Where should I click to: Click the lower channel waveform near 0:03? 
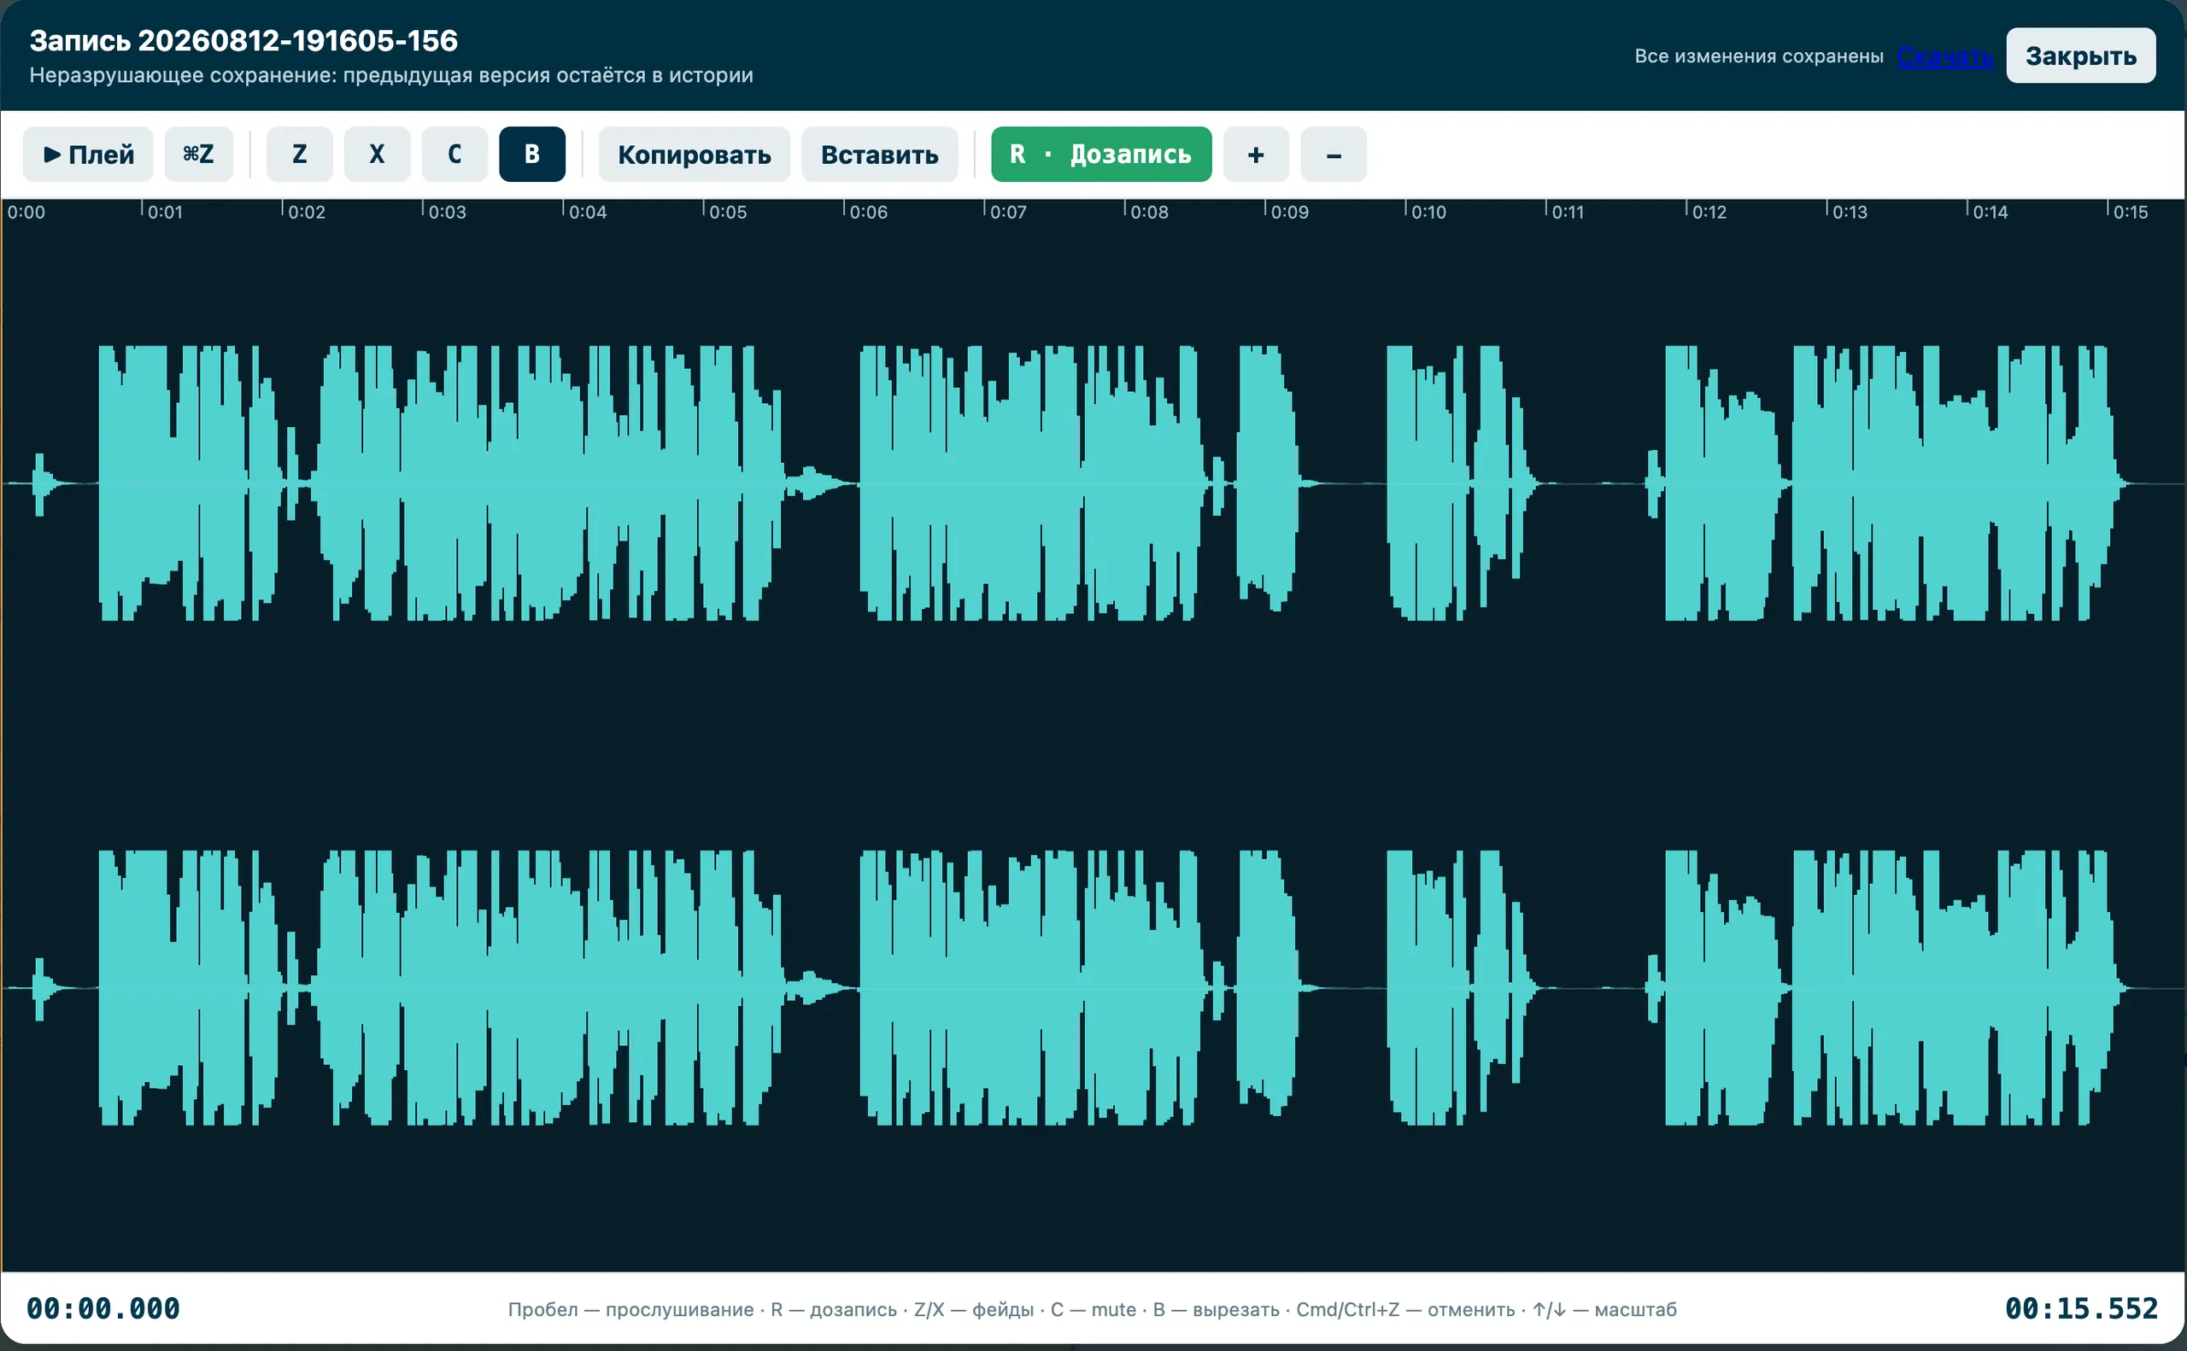tap(423, 988)
